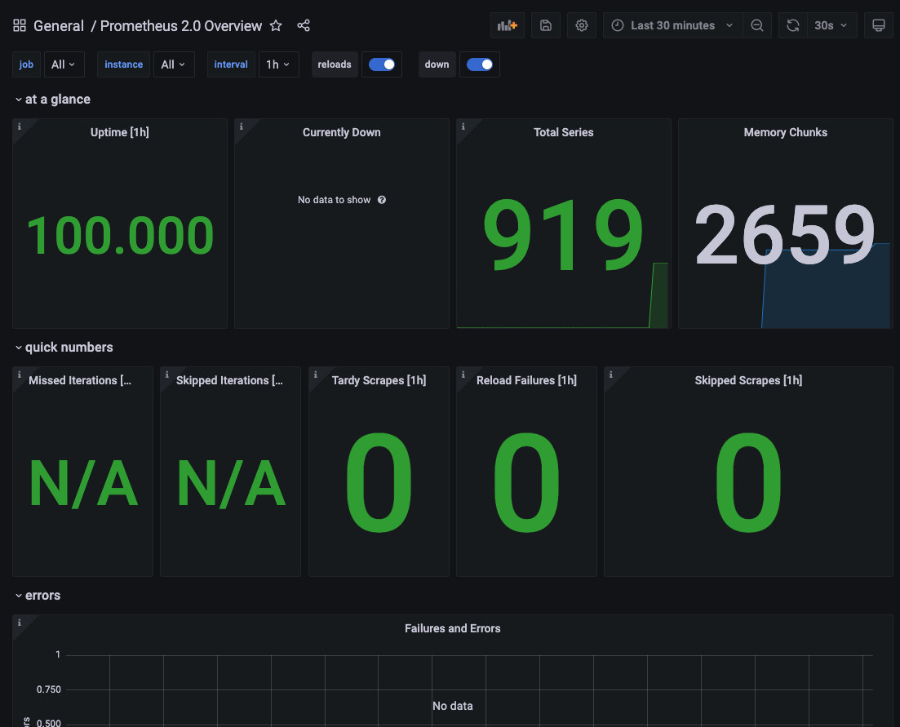This screenshot has height=727, width=900.
Task: Click the dashboards grid icon next to General
Action: 20,25
